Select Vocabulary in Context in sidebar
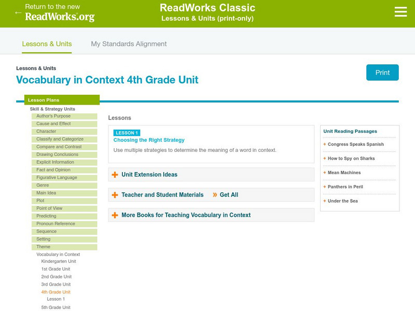This screenshot has width=415, height=311. [x=58, y=255]
